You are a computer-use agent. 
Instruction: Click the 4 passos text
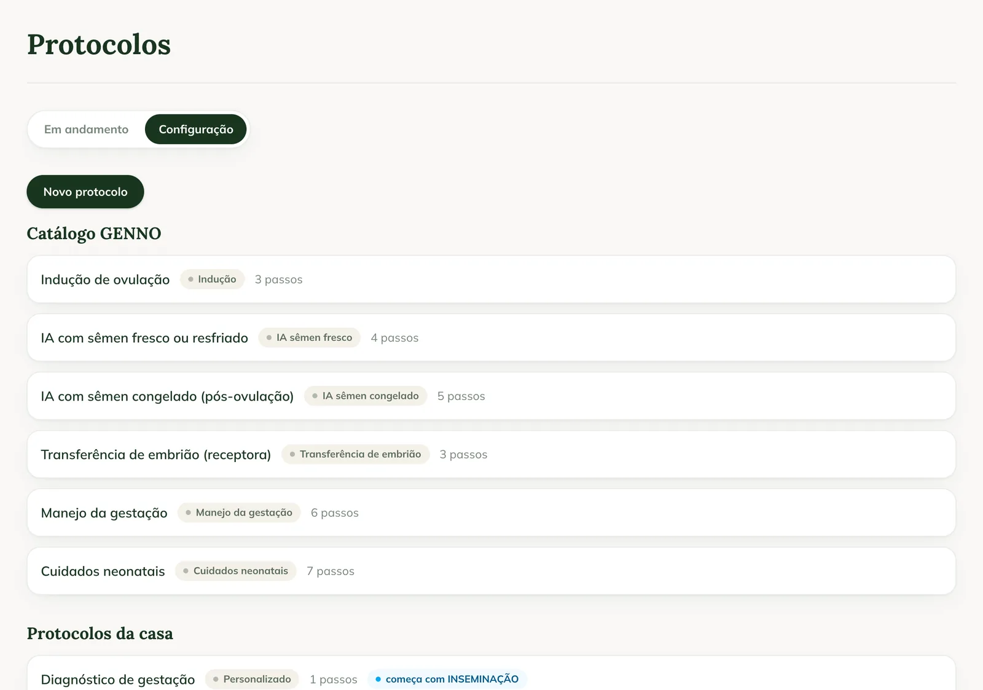tap(394, 338)
